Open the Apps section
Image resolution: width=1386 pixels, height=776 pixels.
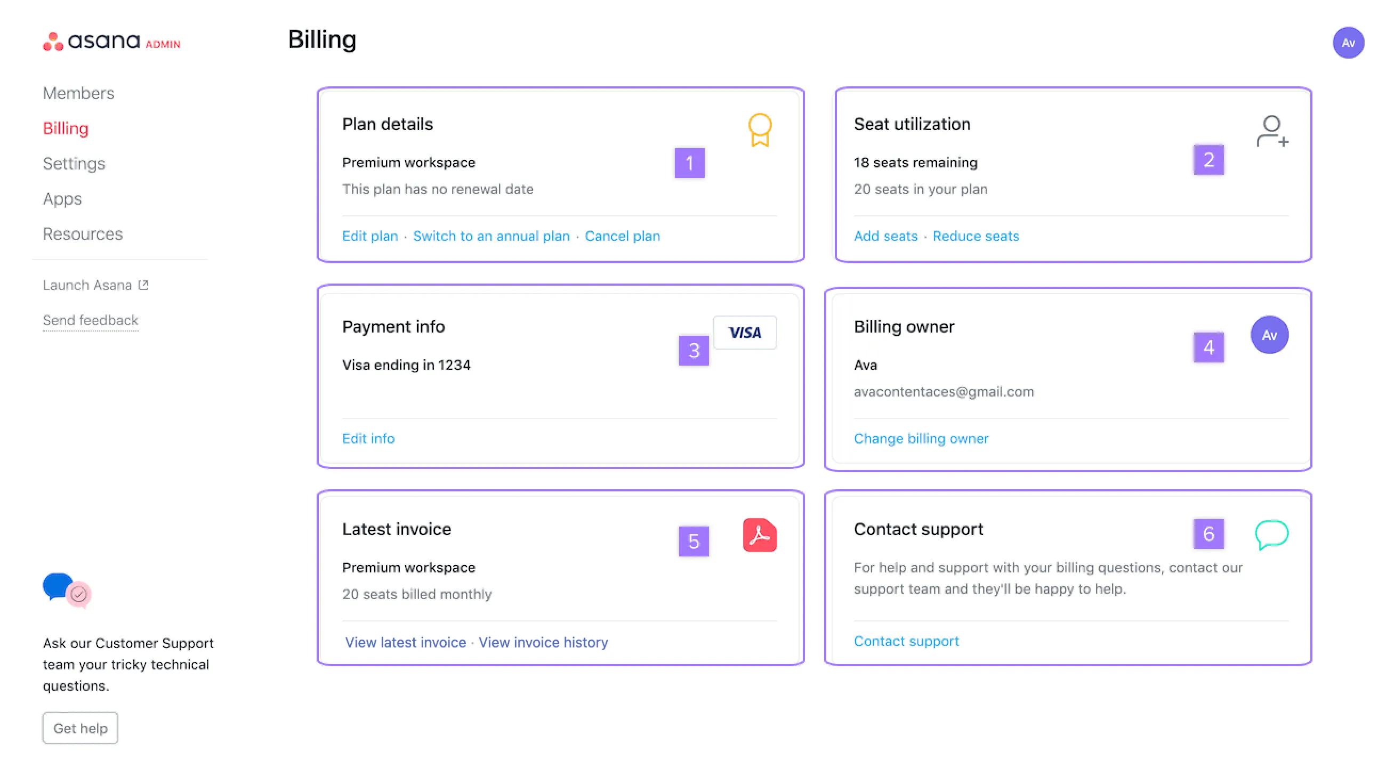[x=62, y=198]
